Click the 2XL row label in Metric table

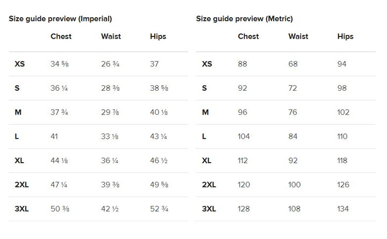(x=209, y=185)
